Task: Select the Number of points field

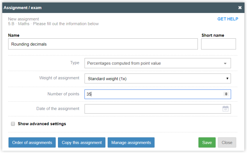Action: tap(158, 94)
